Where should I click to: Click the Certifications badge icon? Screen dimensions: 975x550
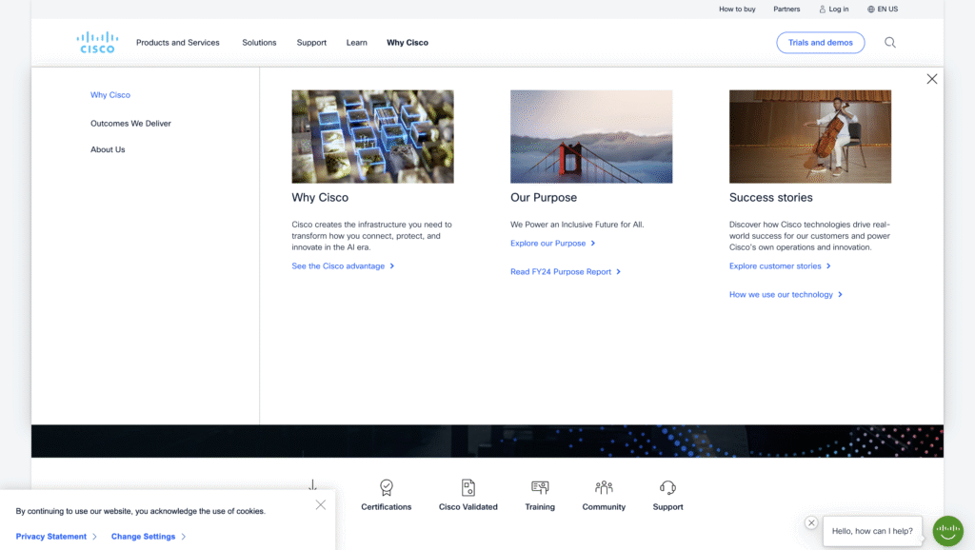click(386, 488)
